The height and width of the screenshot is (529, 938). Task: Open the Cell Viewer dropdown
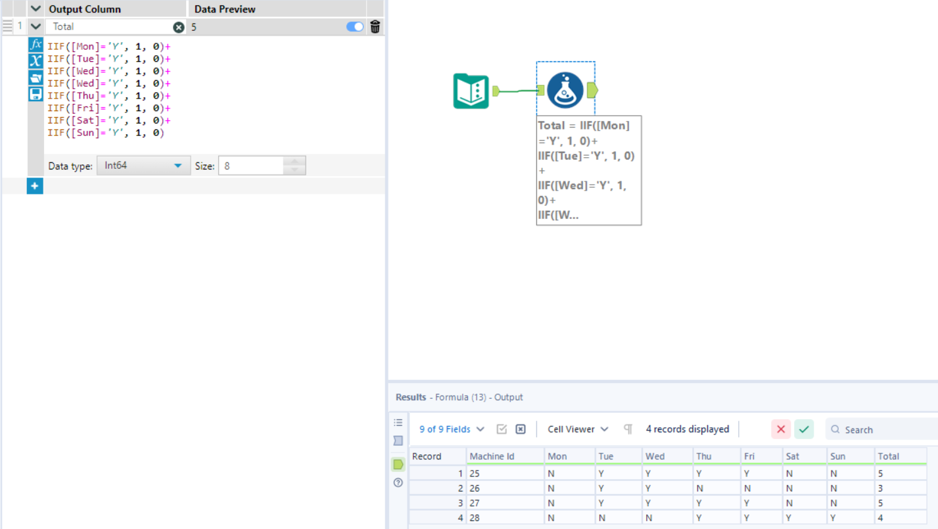click(576, 428)
